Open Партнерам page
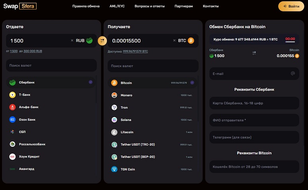The image size is (308, 190). coord(184,6)
